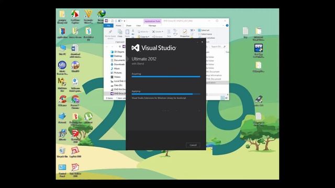Click Pin to Quick access in ribbon

click(110, 34)
